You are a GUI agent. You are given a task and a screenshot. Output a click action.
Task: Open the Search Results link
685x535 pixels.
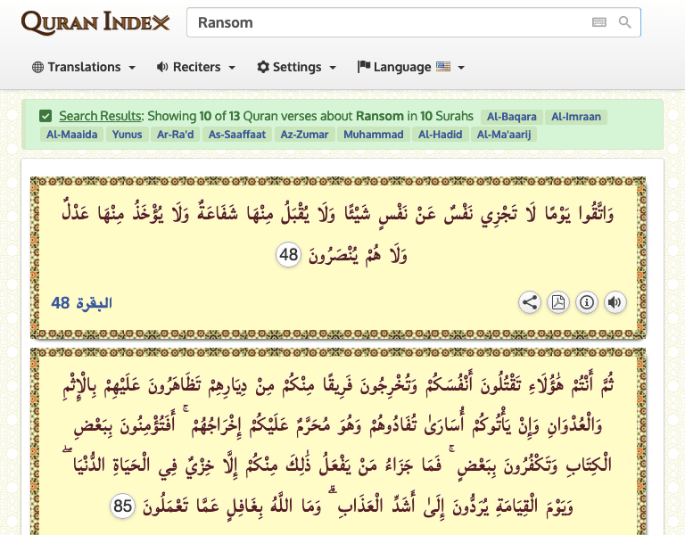[101, 116]
